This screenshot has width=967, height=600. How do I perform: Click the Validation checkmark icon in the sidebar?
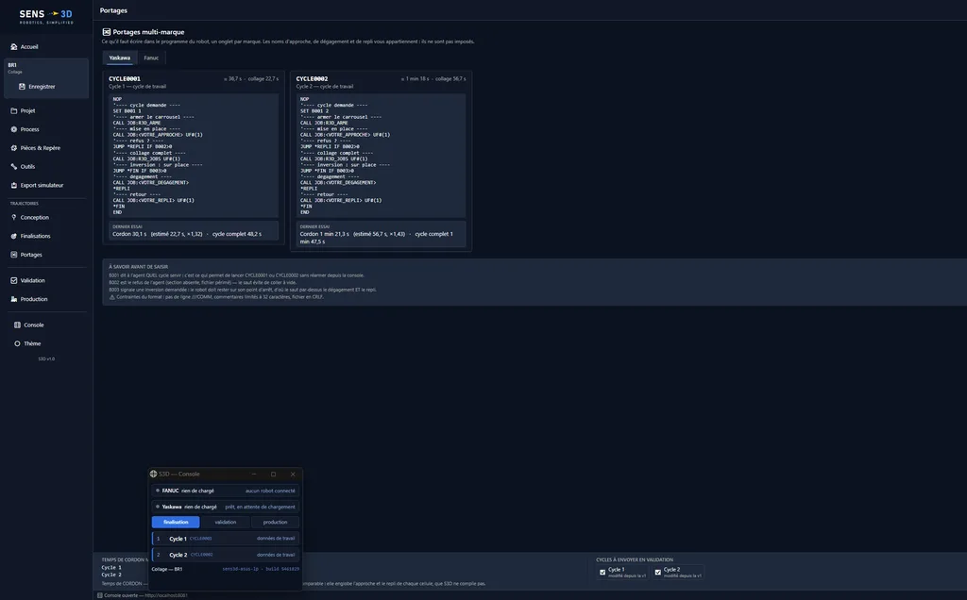[13, 280]
